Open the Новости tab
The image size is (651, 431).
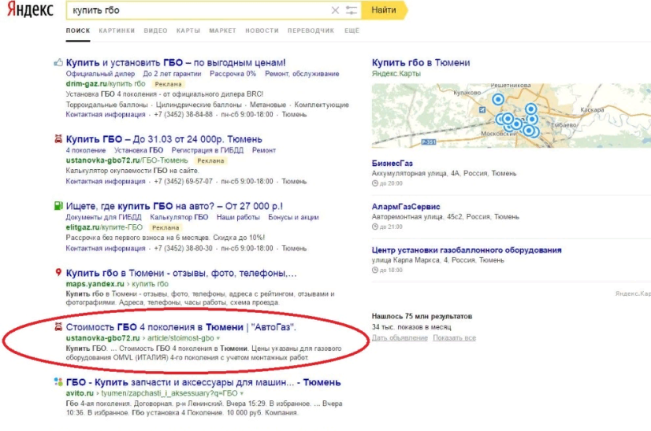[x=262, y=31]
